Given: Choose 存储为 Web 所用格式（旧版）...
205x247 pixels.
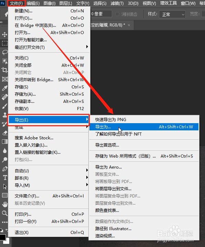Looking at the screenshot, I should 144,156.
